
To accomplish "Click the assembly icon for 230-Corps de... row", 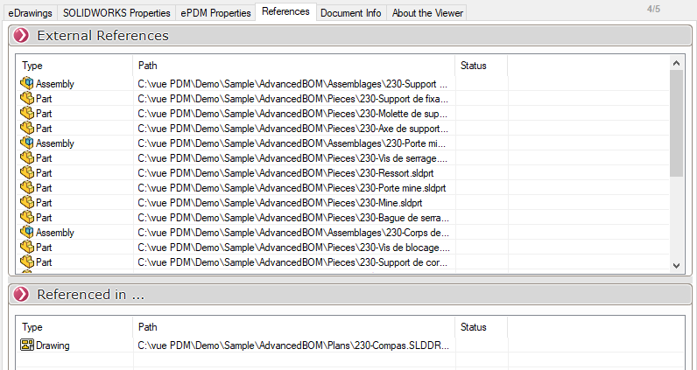I will click(x=27, y=233).
